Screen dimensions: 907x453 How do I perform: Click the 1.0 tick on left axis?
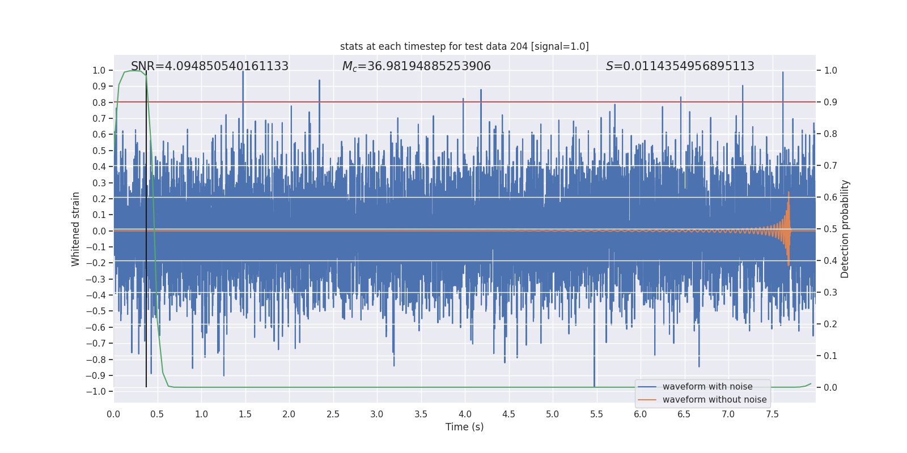point(99,70)
